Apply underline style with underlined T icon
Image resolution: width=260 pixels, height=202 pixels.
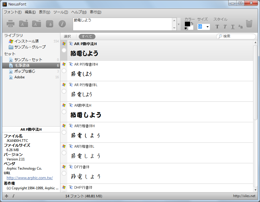pyautogui.click(x=233, y=27)
